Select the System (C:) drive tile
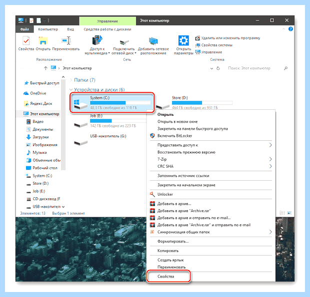Image resolution: width=310 pixels, height=297 pixels. point(112,102)
